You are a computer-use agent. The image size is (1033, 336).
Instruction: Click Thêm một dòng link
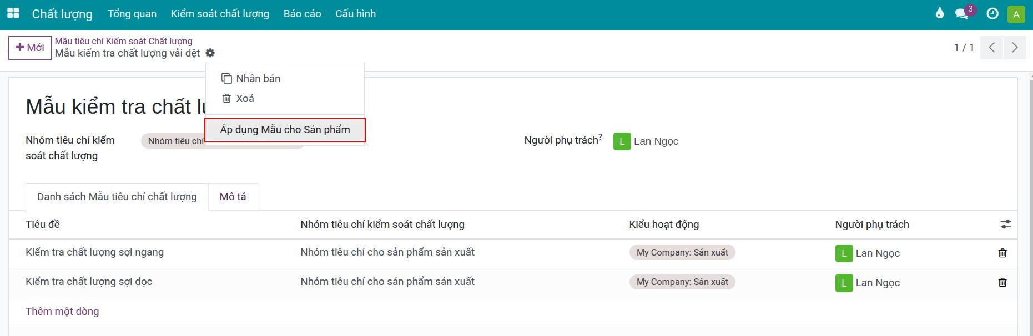(x=62, y=312)
